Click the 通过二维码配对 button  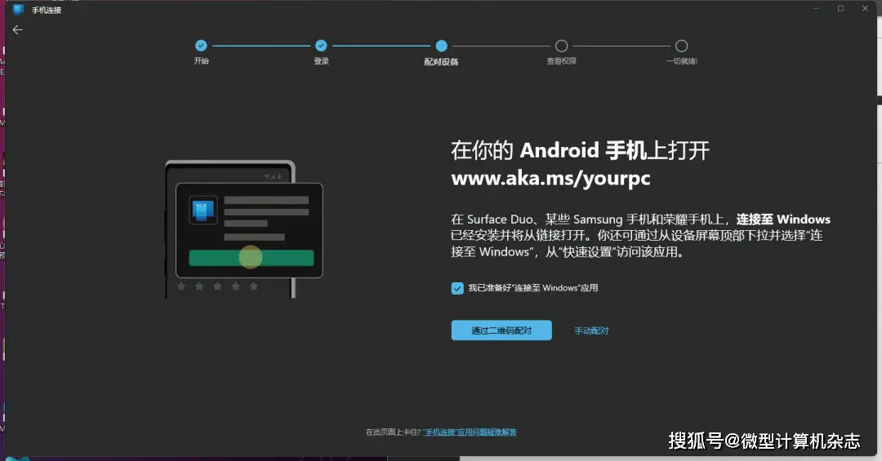501,330
